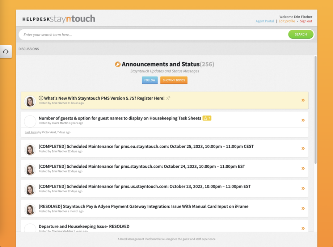Open the Staytouch Helpdesk logo
The width and height of the screenshot is (333, 247).
pyautogui.click(x=59, y=19)
